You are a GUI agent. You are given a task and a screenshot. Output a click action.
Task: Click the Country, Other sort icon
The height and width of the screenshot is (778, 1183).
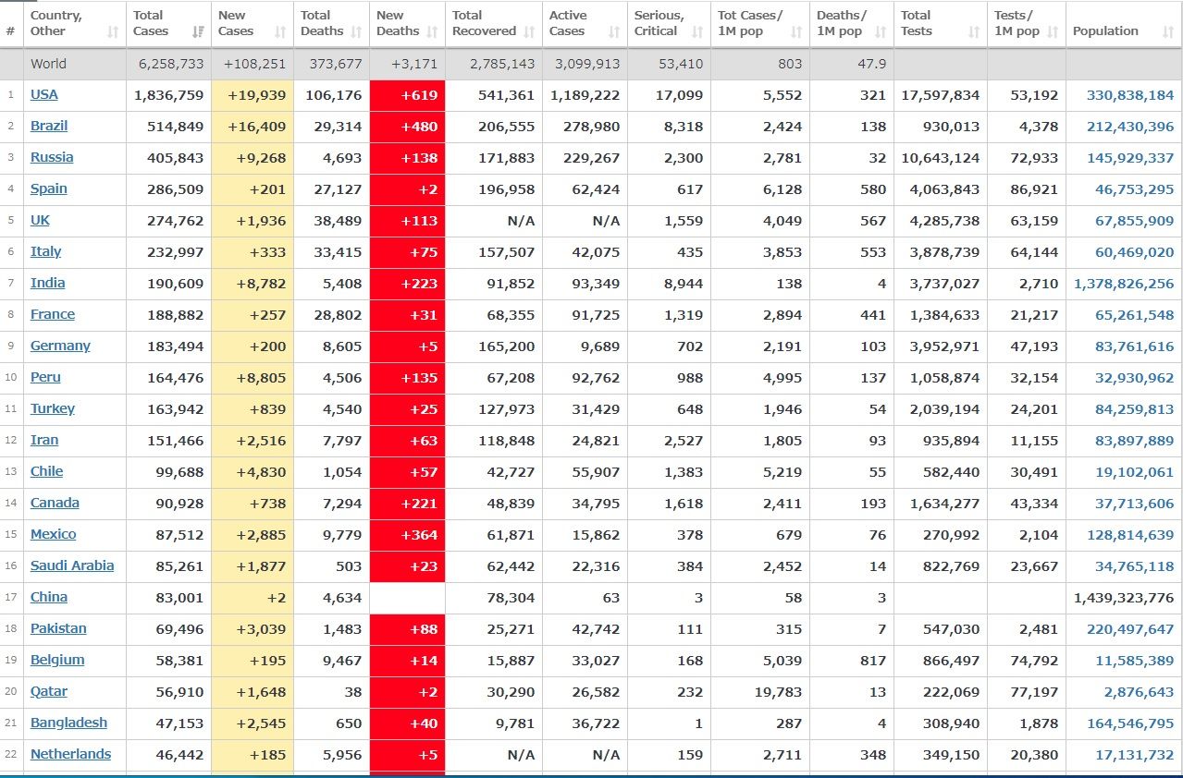113,32
